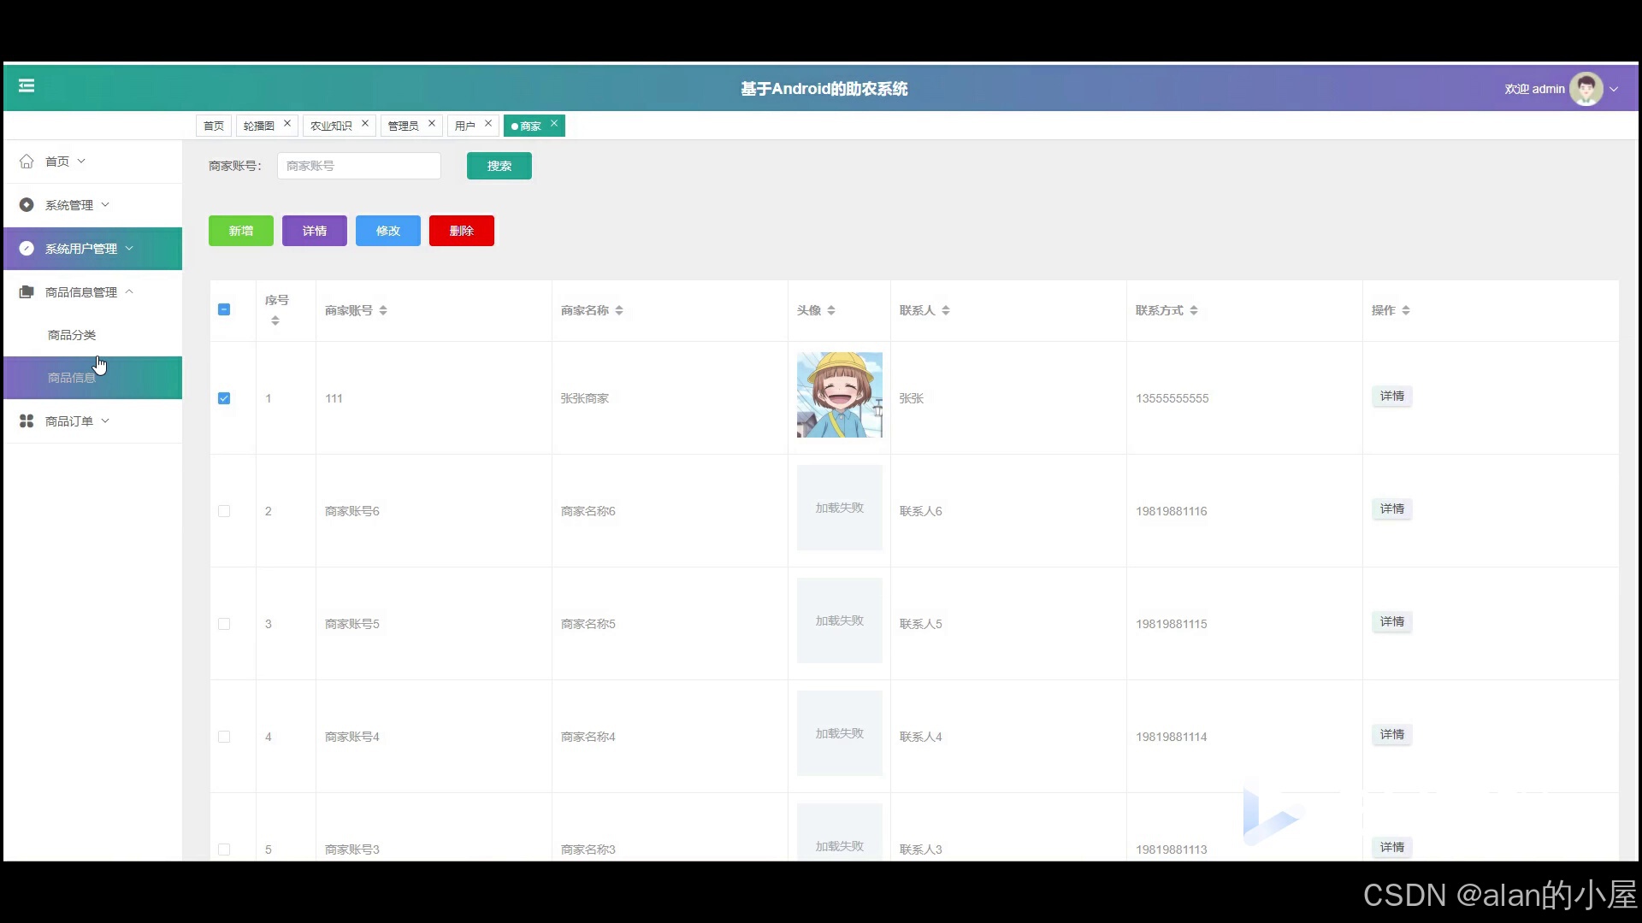Click the red 删除 button
This screenshot has height=923, width=1642.
point(461,231)
